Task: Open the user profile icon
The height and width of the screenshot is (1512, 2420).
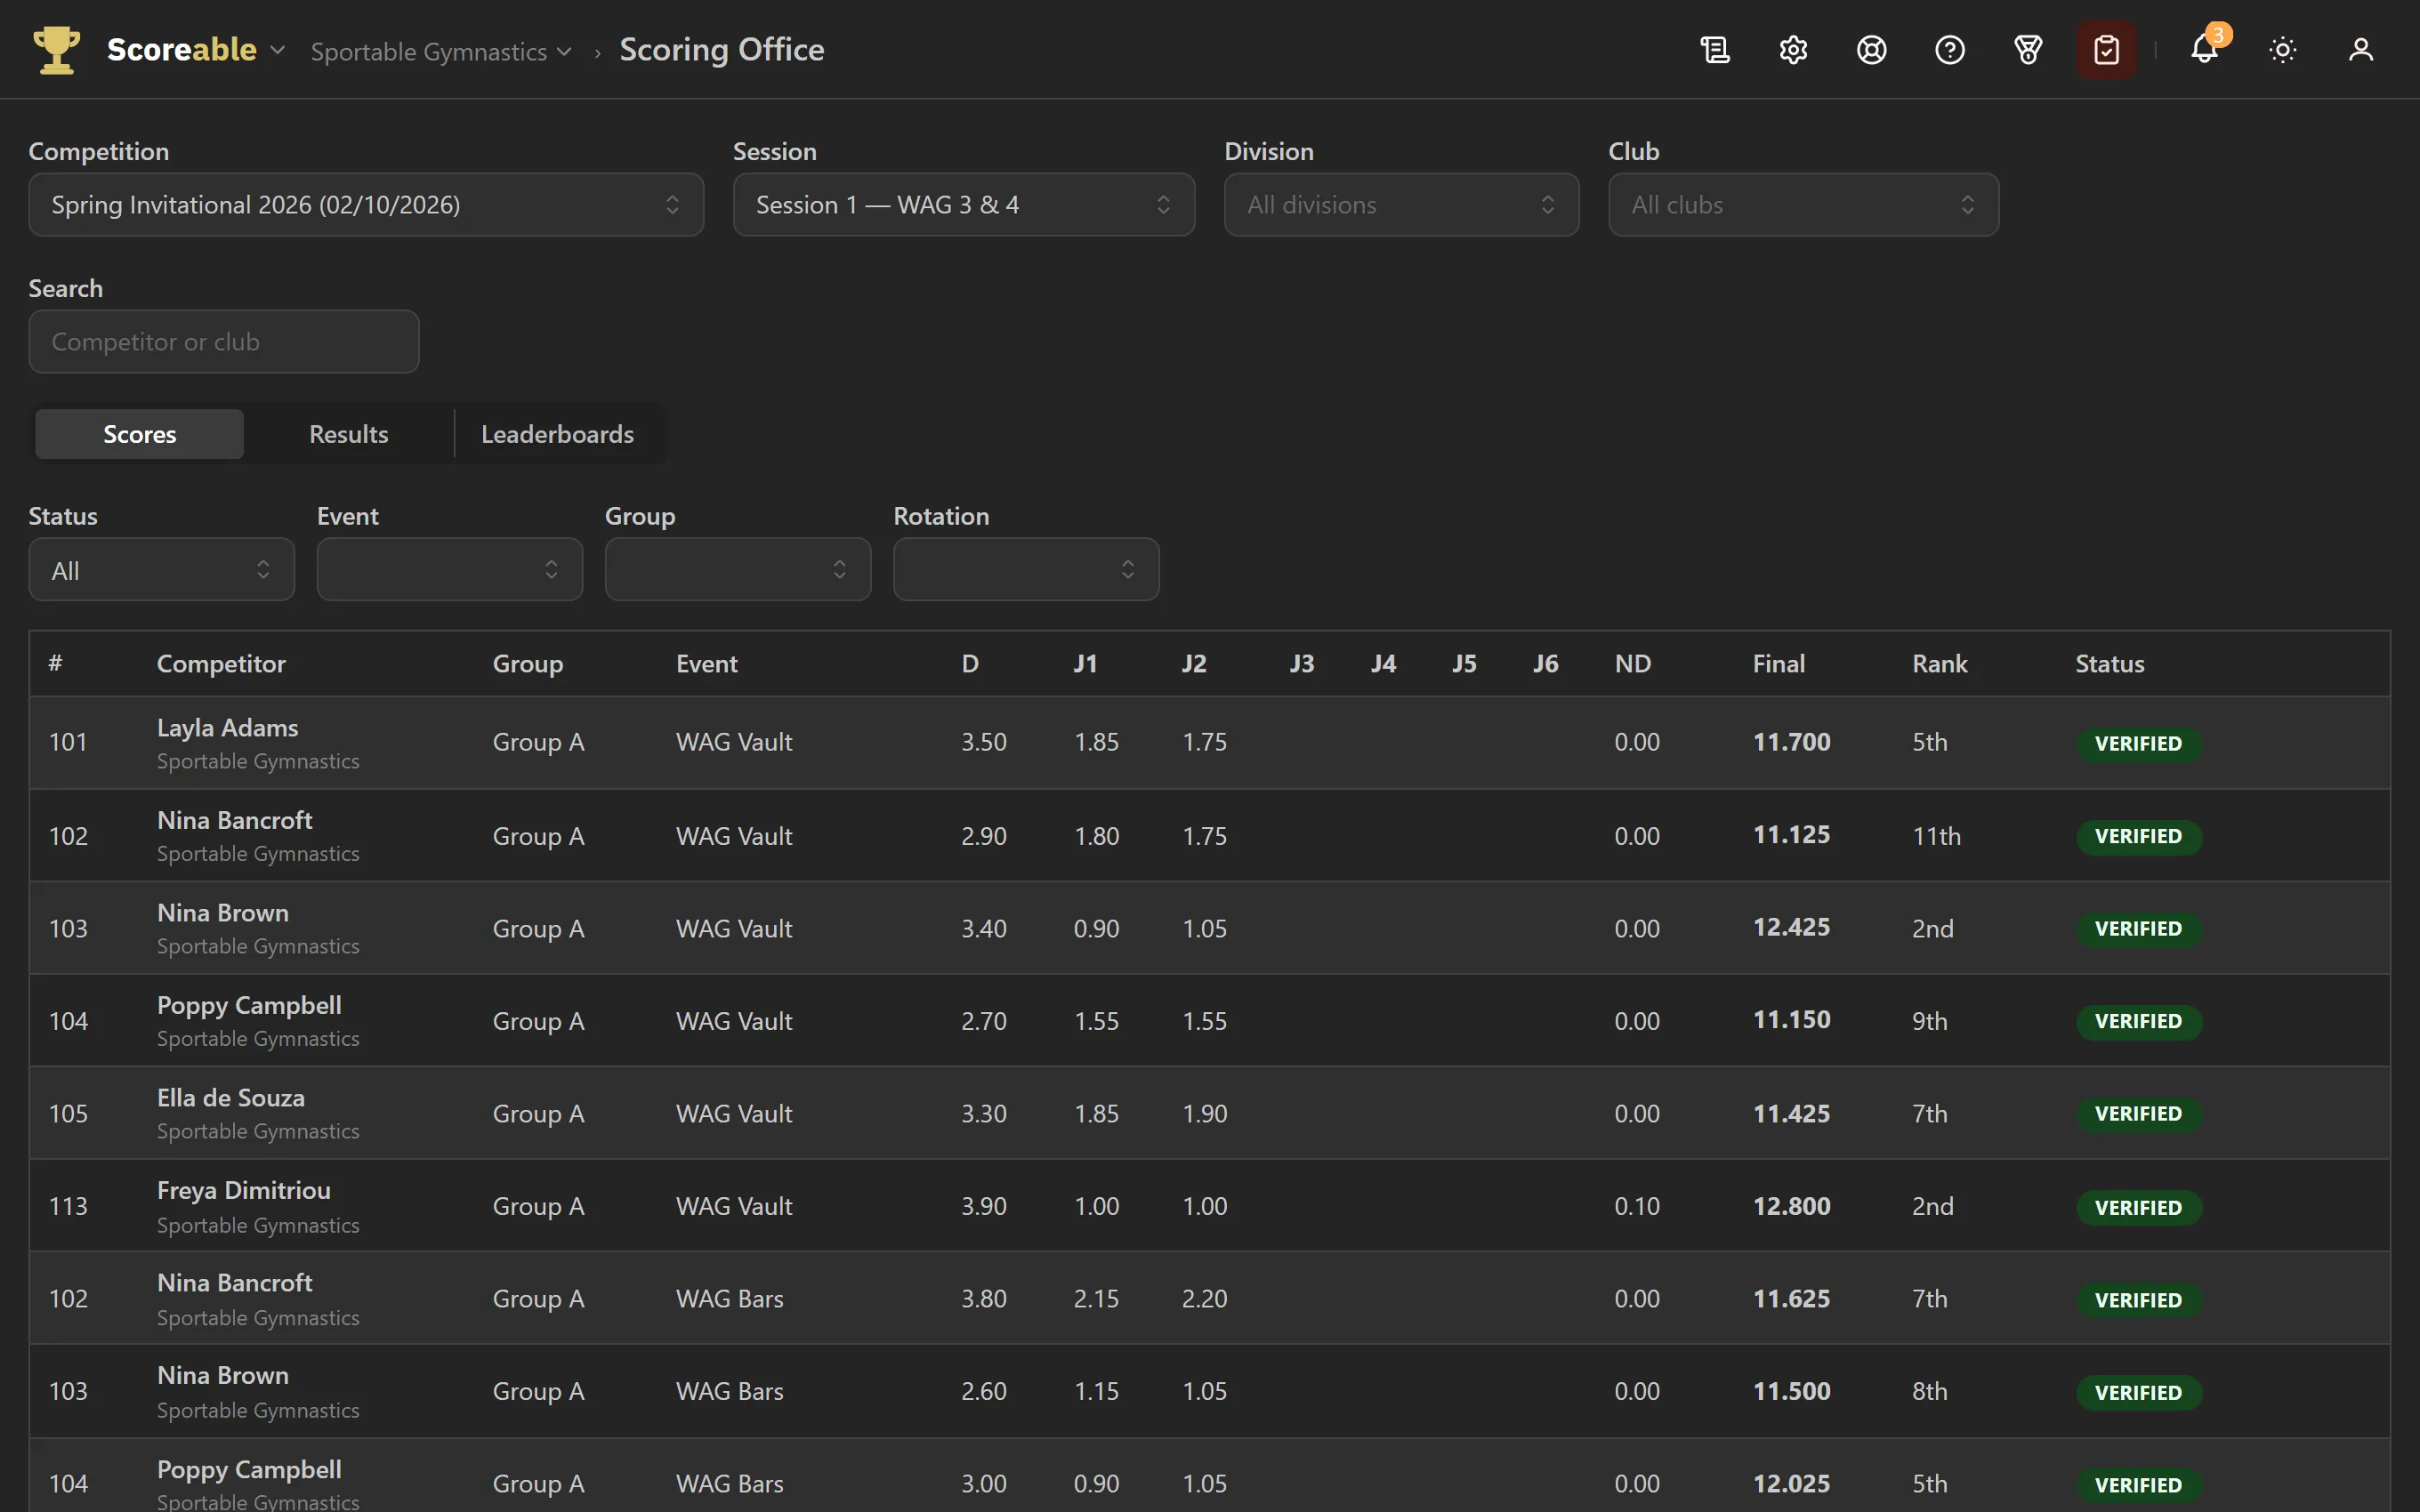Action: tap(2360, 49)
